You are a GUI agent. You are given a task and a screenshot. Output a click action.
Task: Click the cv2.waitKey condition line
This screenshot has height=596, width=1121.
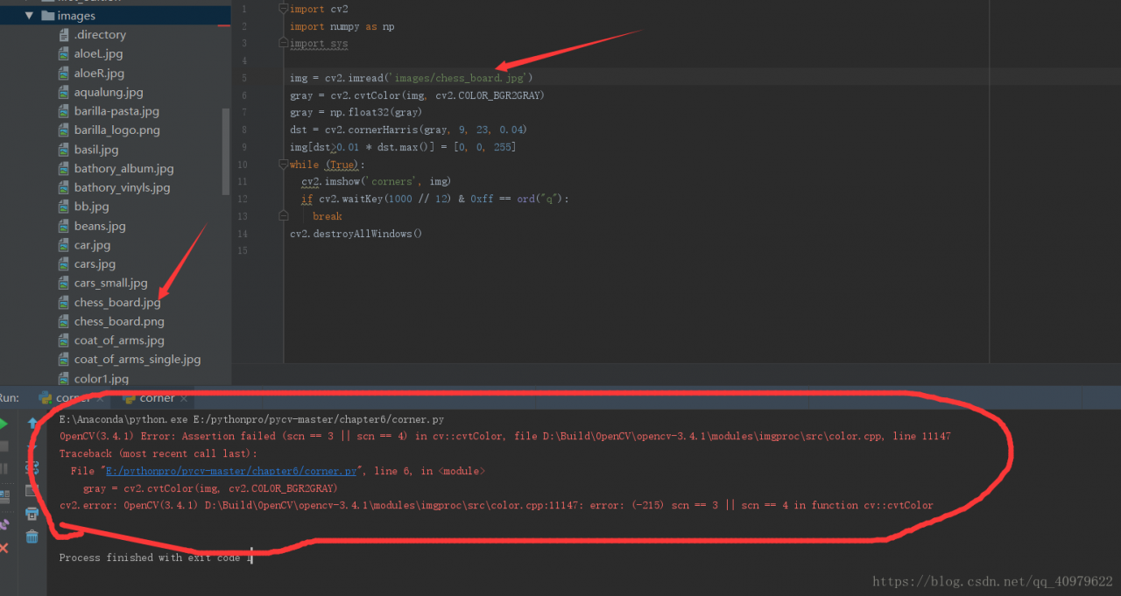[435, 199]
